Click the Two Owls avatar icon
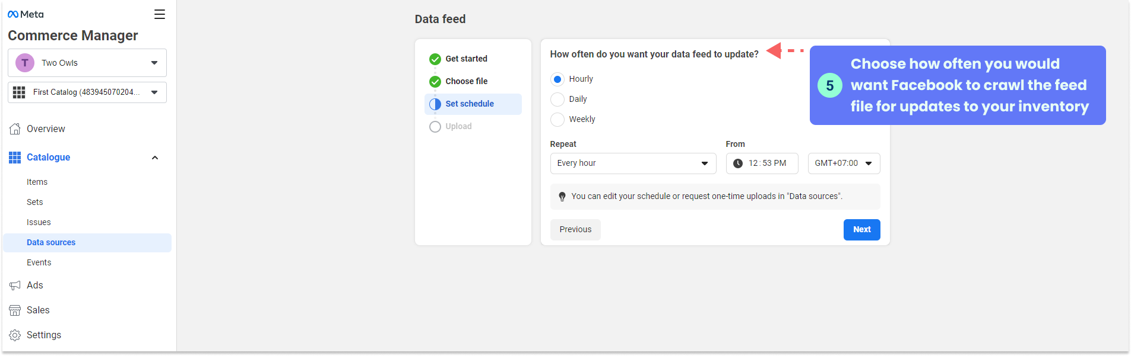Screen dimensions: 1131x356 [25, 63]
